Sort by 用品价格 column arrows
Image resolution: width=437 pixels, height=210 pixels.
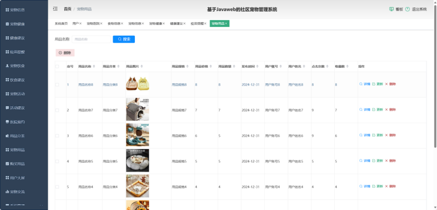click(211, 66)
